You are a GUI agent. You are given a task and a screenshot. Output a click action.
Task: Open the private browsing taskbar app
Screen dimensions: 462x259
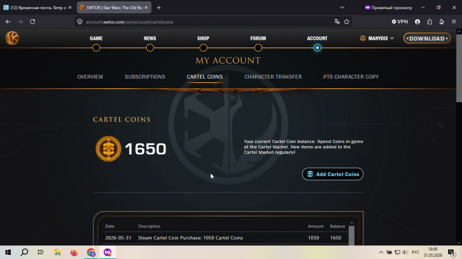pos(108,252)
